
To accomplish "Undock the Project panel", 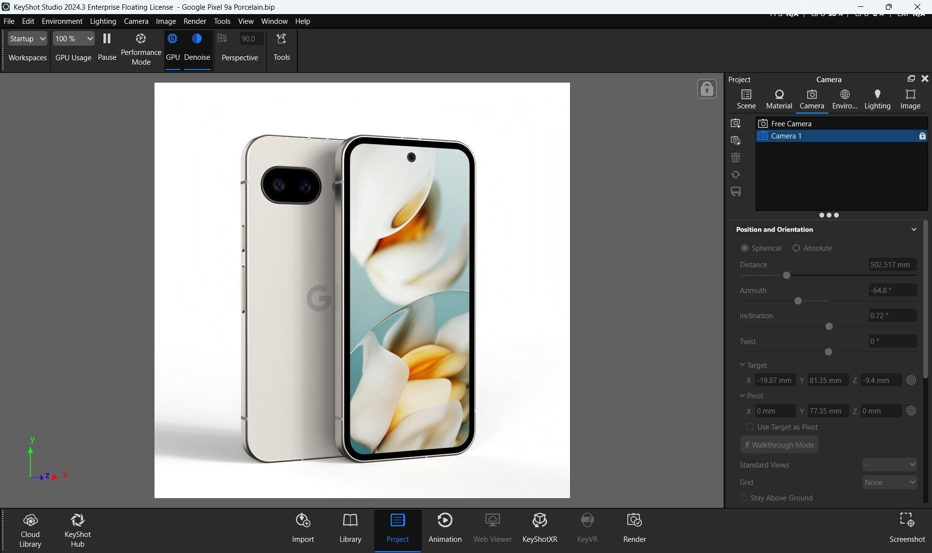I will [x=911, y=79].
